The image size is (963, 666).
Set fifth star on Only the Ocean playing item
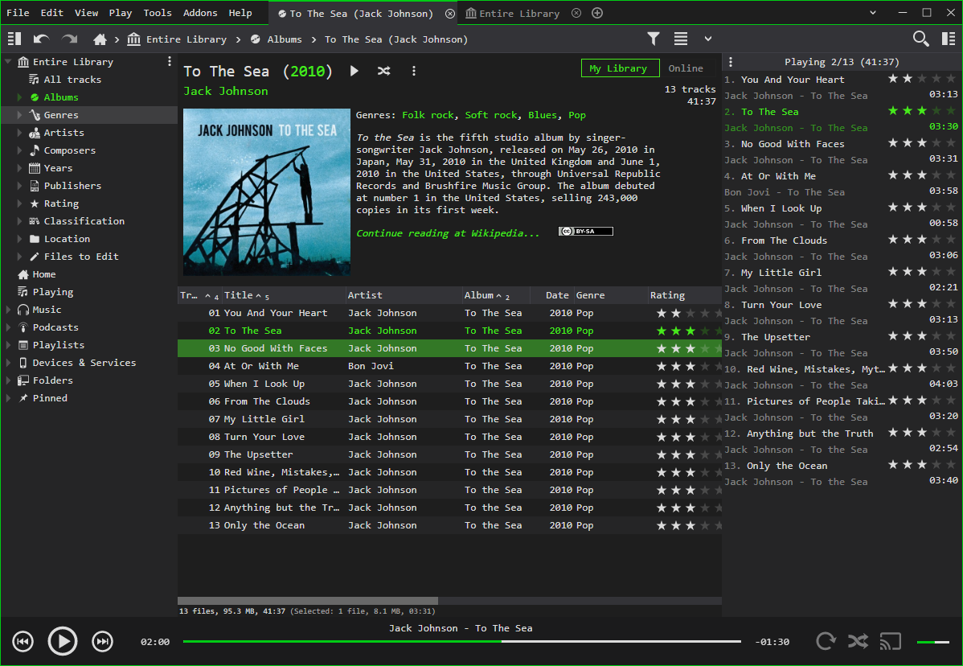pos(951,464)
